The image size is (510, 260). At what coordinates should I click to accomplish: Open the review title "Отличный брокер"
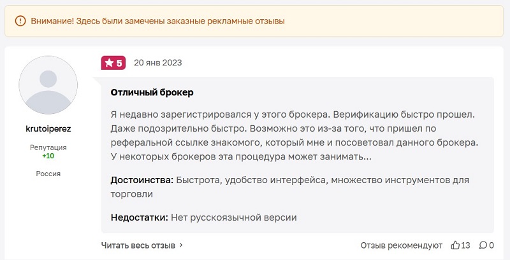click(x=152, y=92)
